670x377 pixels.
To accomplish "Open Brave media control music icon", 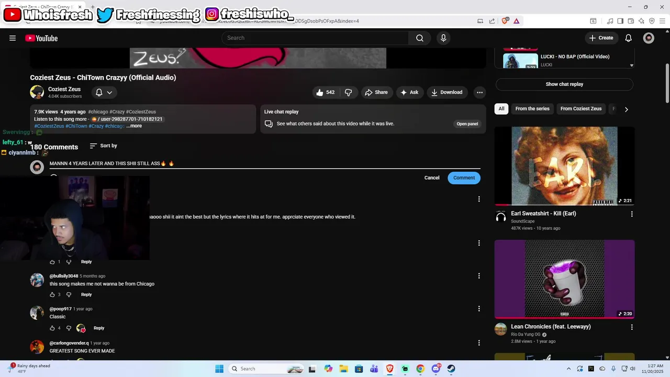I will coord(610,21).
